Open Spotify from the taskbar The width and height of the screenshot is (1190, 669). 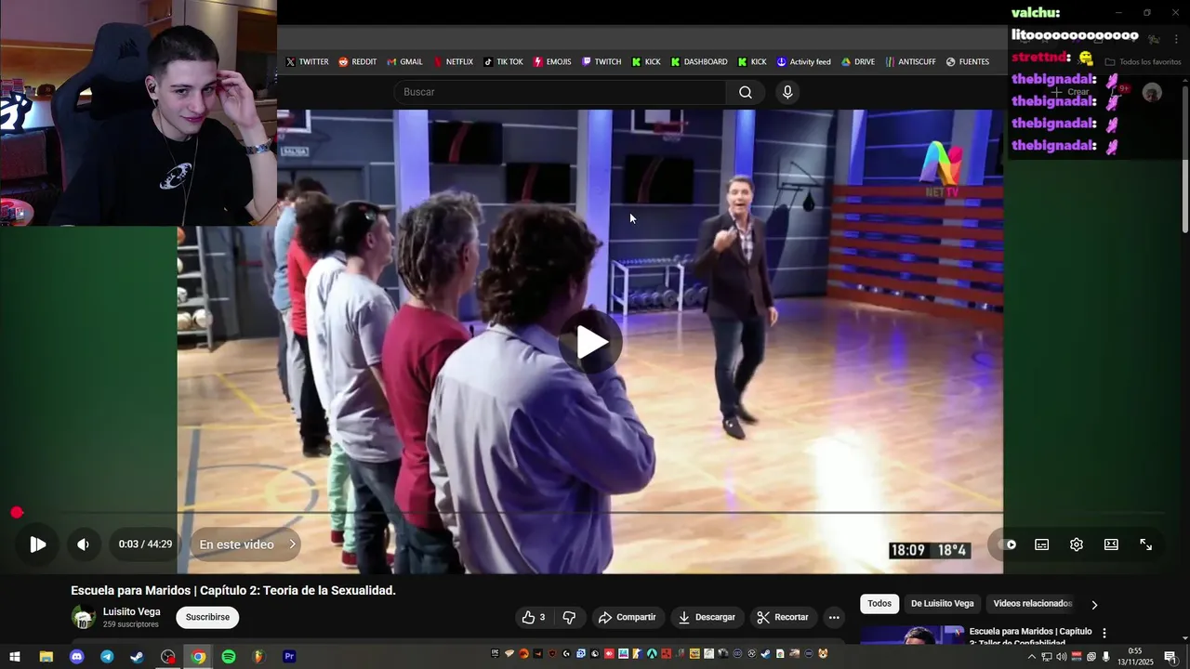pyautogui.click(x=229, y=657)
